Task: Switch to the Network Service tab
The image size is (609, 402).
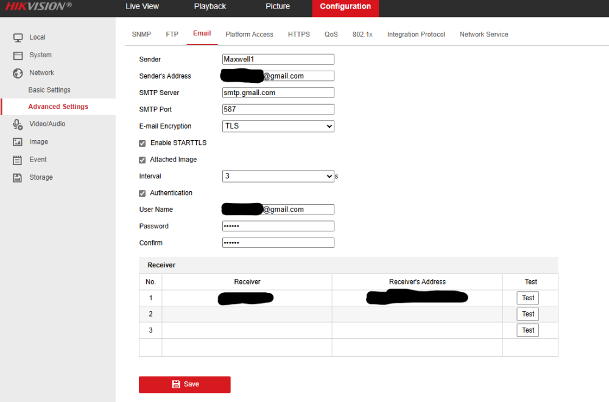Action: [484, 34]
